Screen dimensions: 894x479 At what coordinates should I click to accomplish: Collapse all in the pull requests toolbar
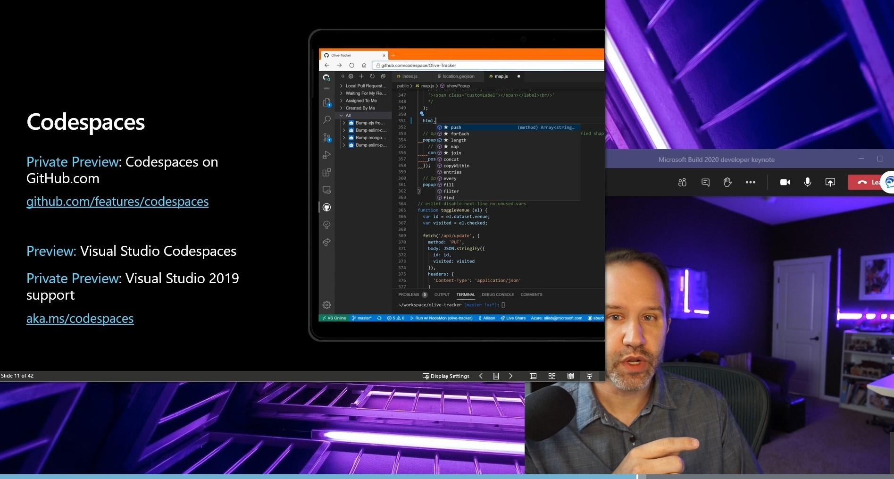(383, 76)
